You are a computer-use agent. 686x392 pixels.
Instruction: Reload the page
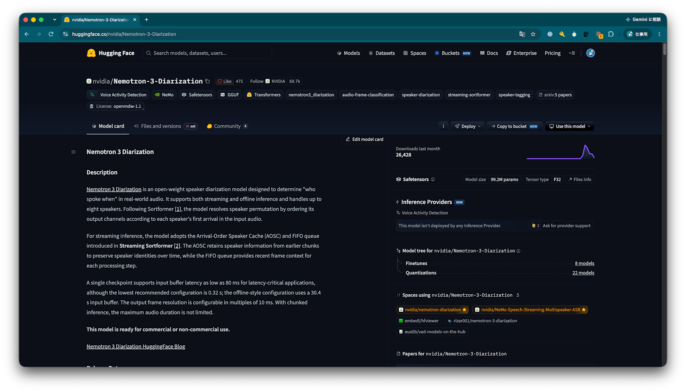click(x=51, y=34)
